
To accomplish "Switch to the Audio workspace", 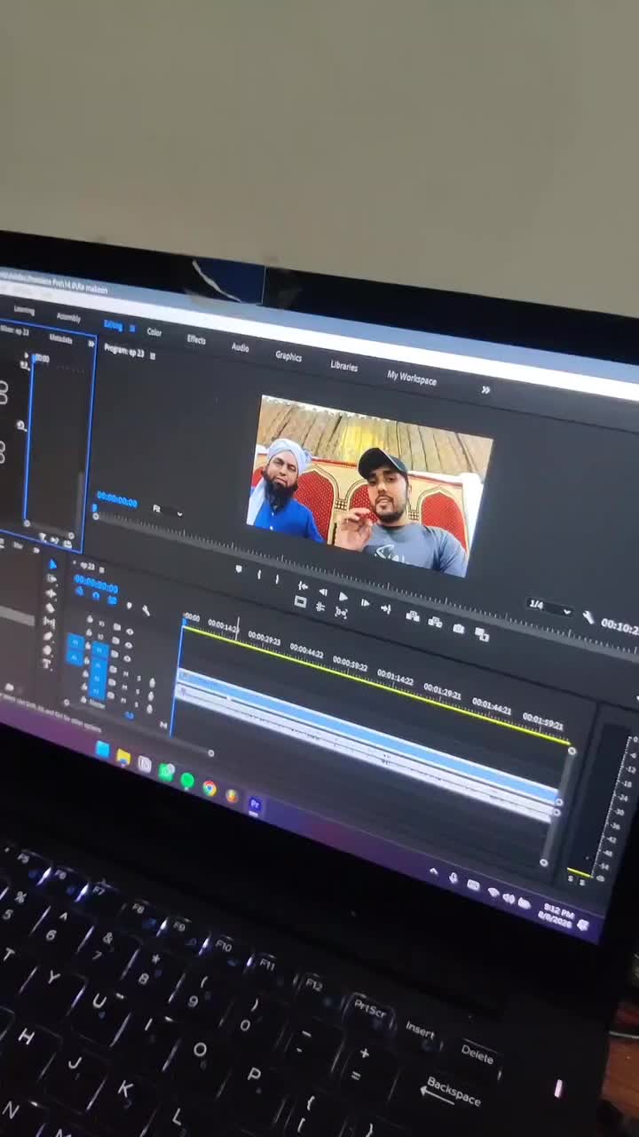I will (x=240, y=347).
